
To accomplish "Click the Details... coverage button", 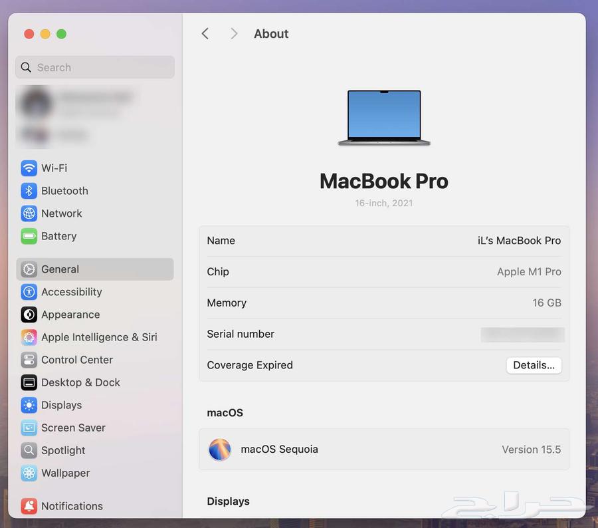I will (534, 365).
